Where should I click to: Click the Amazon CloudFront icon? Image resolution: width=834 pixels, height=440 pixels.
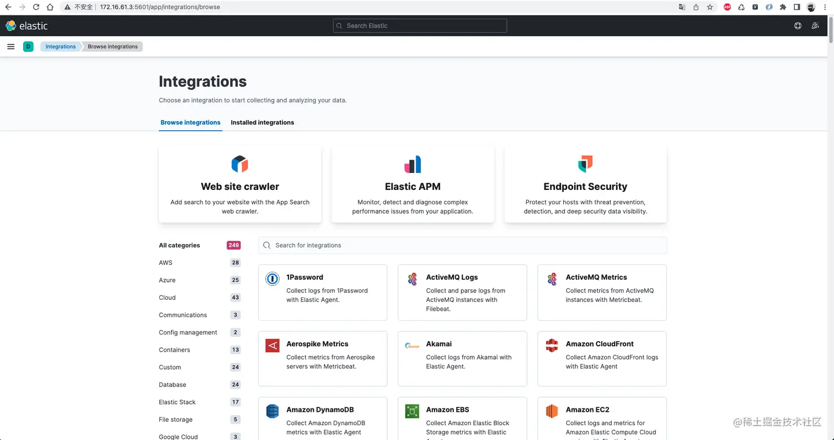pyautogui.click(x=552, y=346)
